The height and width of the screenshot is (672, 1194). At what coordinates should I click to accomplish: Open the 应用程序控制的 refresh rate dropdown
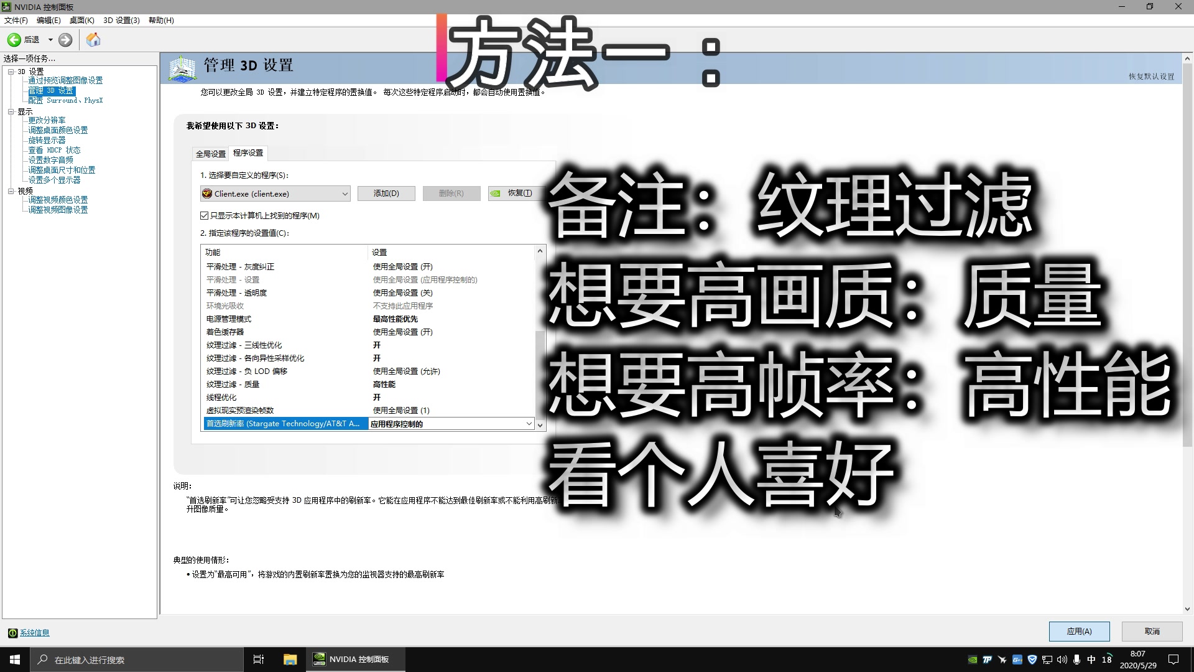pos(451,424)
